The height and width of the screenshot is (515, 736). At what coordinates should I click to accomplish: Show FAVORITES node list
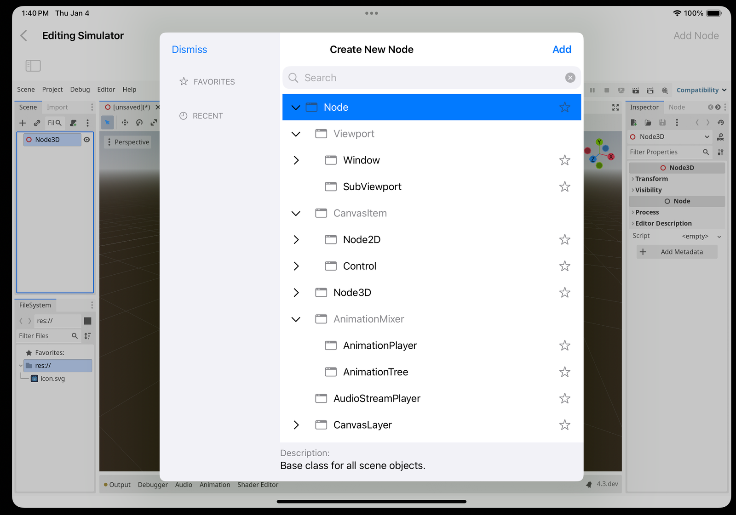point(207,82)
